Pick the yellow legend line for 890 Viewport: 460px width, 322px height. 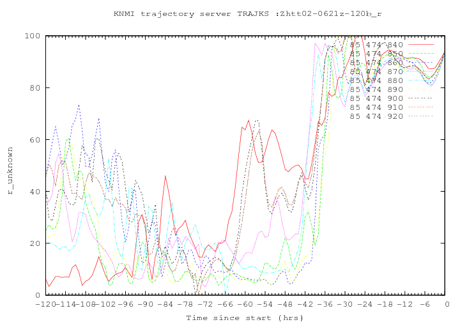tap(420, 90)
